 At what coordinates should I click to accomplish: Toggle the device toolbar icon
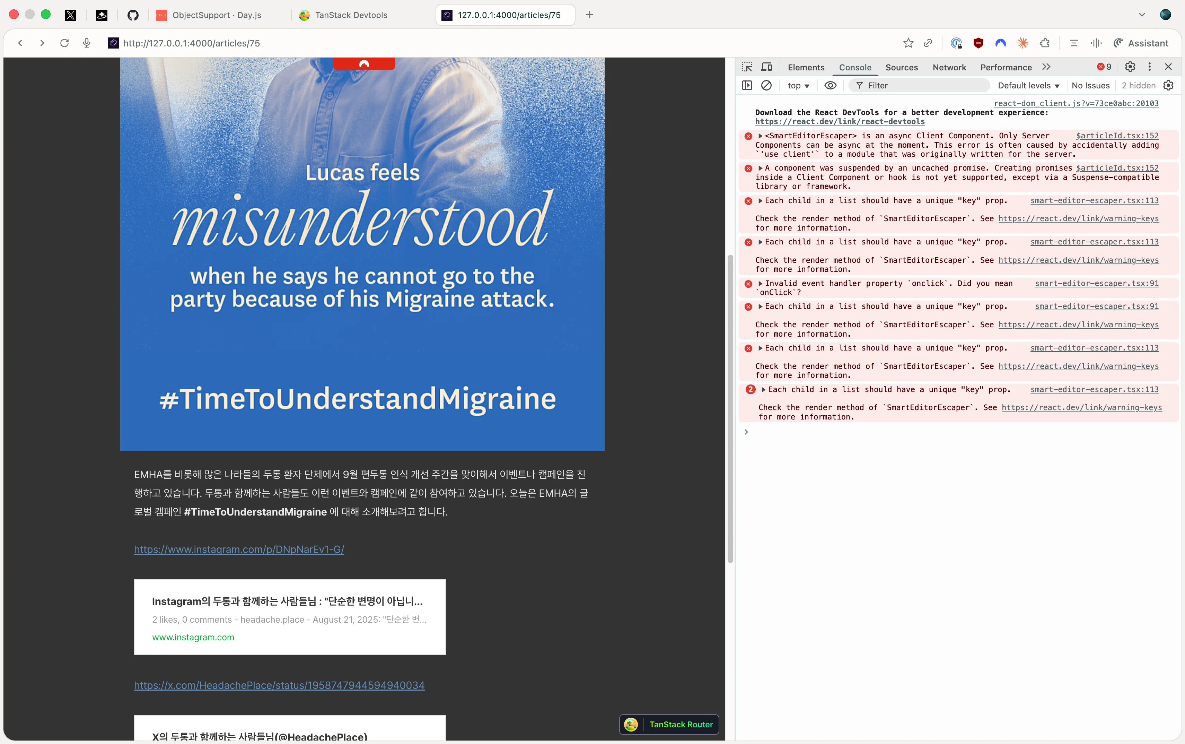click(766, 67)
